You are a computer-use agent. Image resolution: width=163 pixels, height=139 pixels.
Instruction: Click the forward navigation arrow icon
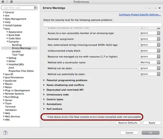tap(153, 8)
